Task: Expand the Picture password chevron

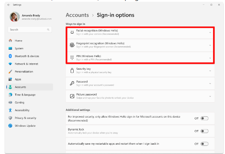Action: coord(210,96)
